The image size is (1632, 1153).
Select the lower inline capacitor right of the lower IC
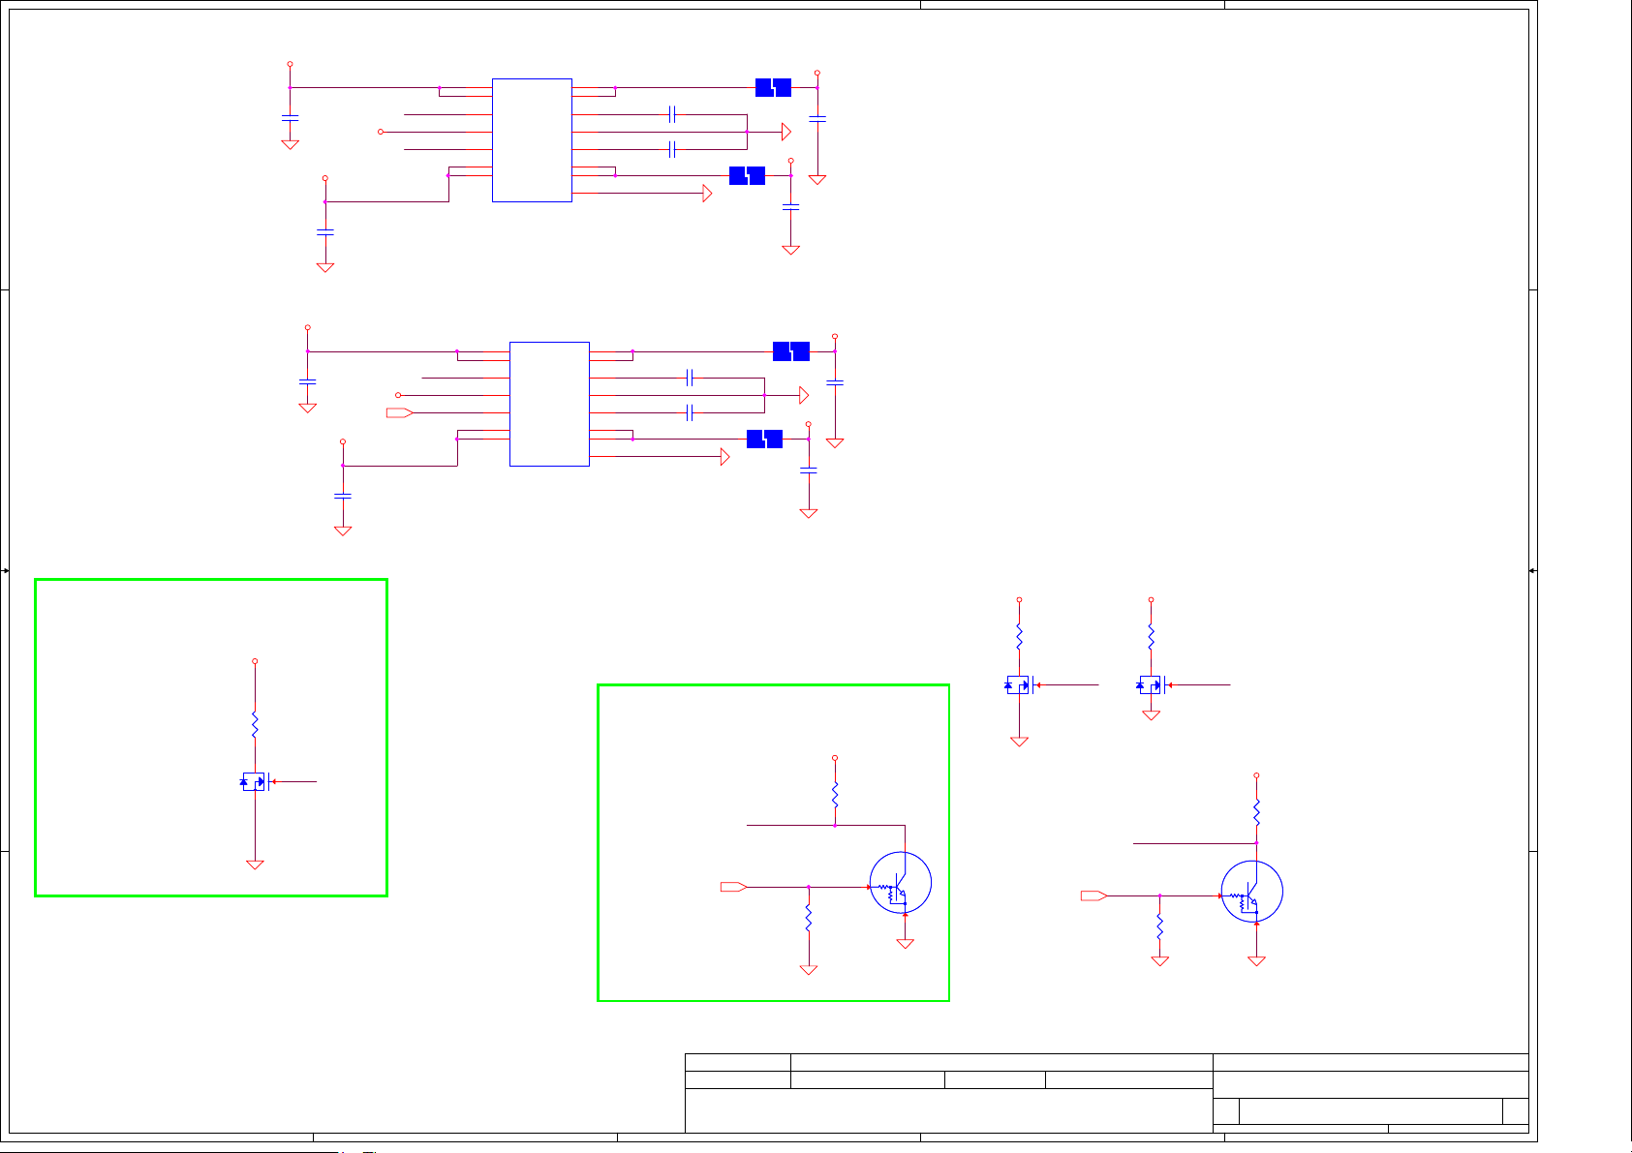tap(689, 413)
